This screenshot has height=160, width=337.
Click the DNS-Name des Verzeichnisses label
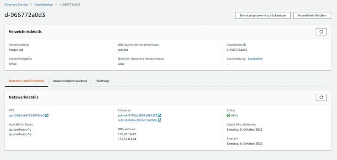point(138,45)
